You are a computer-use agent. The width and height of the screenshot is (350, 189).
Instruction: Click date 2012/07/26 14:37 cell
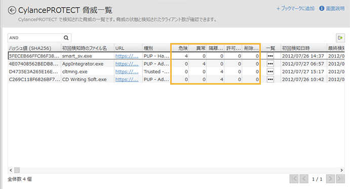pyautogui.click(x=304, y=56)
